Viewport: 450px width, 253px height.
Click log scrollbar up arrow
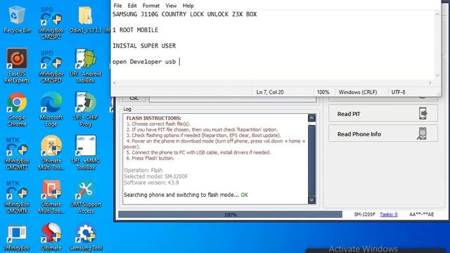click(x=311, y=118)
